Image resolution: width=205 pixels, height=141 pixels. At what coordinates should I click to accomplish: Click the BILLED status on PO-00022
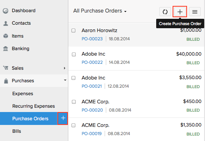tap(193, 63)
